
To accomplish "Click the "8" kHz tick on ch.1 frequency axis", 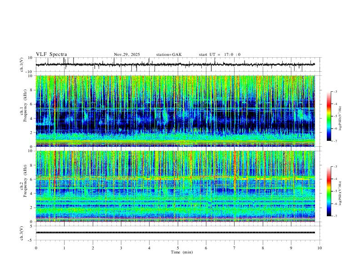I will [32, 90].
